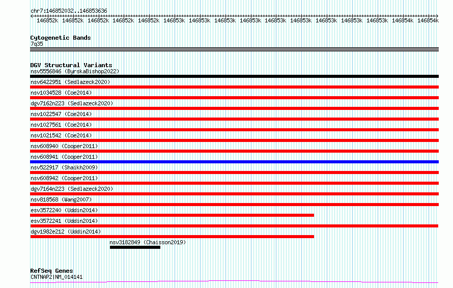The height and width of the screenshot is (288, 453).
Task: Open nsv608940 (Cooper2011) variant label
Action: click(x=64, y=146)
